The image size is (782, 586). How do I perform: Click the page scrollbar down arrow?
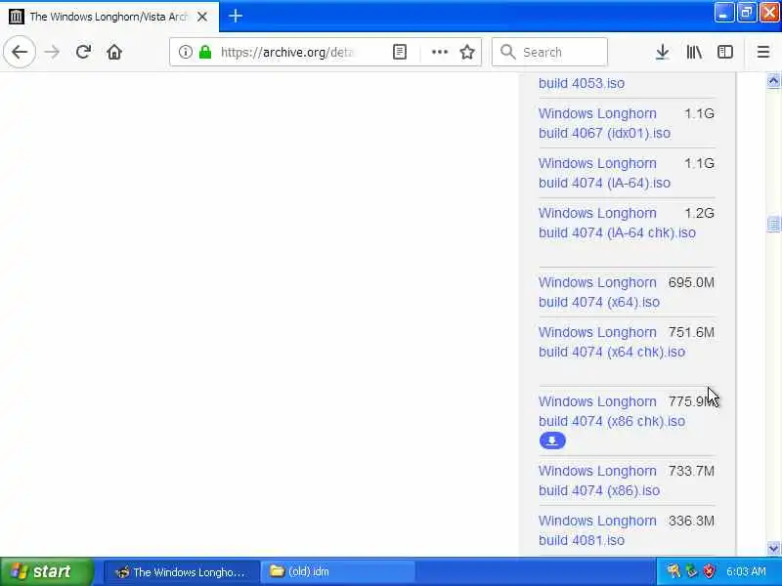point(773,549)
